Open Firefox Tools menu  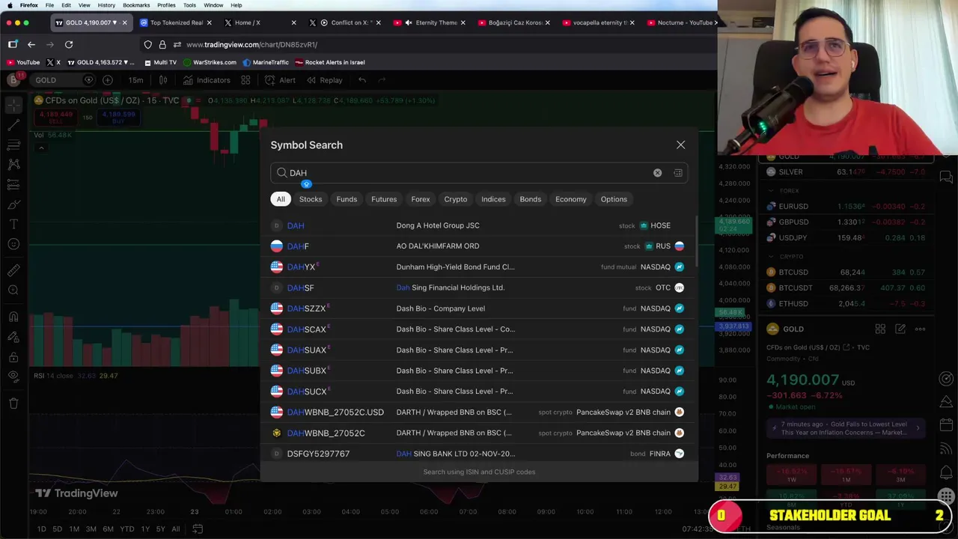[189, 5]
